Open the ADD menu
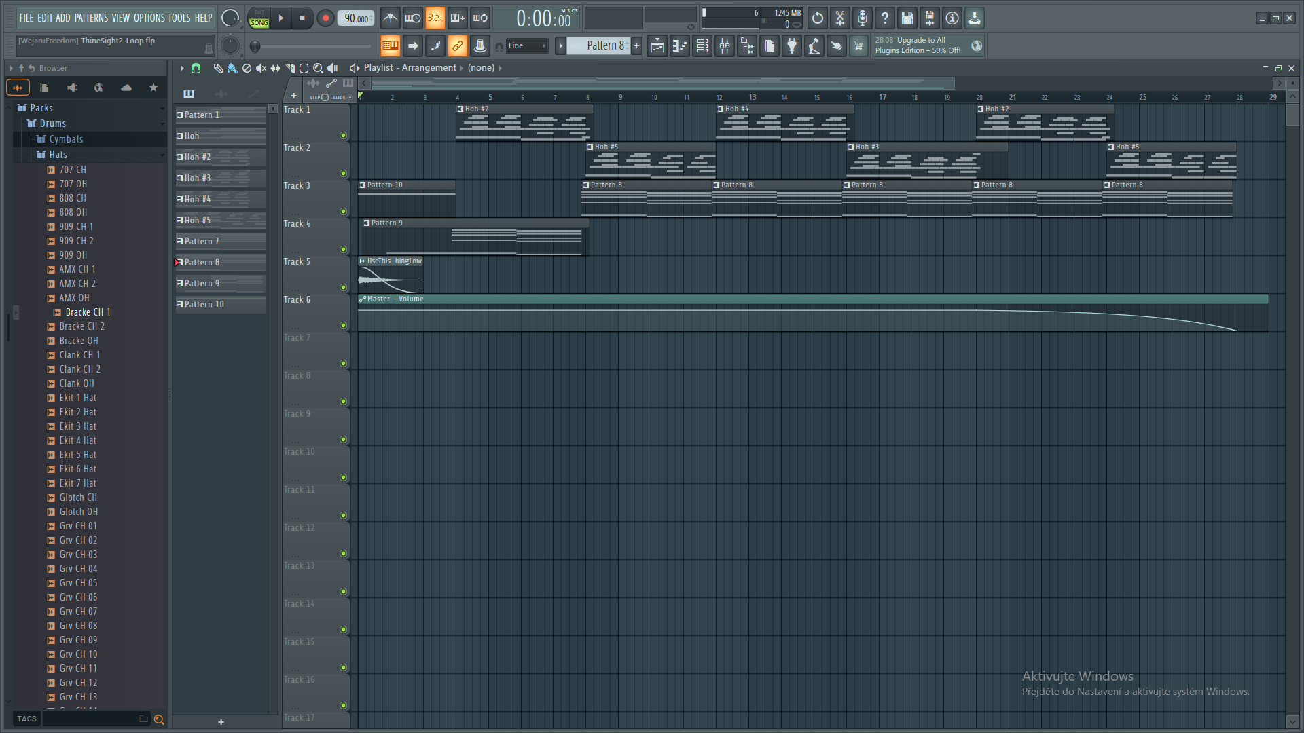Viewport: 1304px width, 733px height. pyautogui.click(x=63, y=18)
